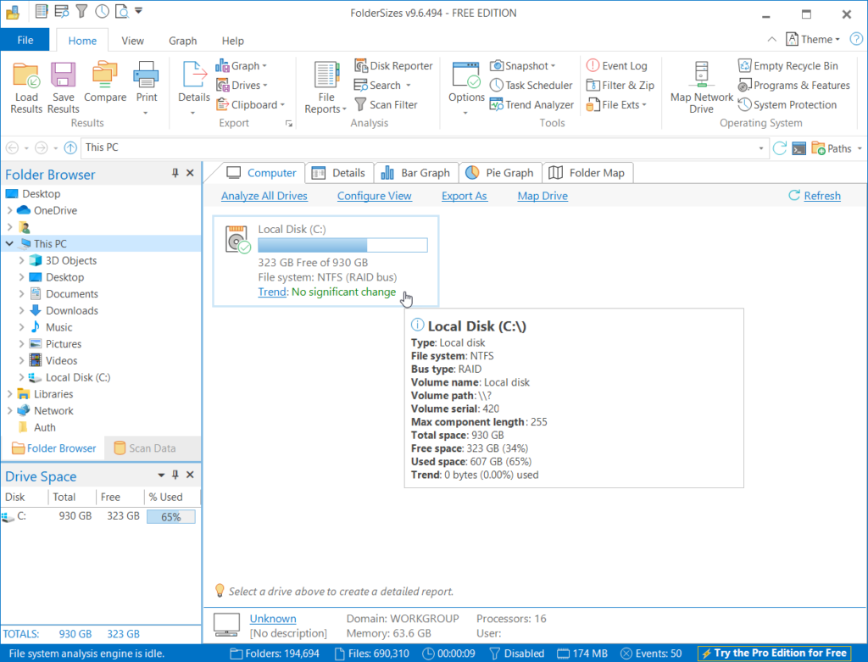Open the Graph export dropdown
Screen dimensions: 868x662
coord(242,66)
